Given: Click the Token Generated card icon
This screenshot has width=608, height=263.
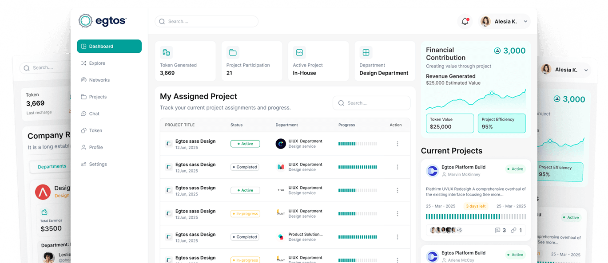Looking at the screenshot, I should [x=166, y=52].
